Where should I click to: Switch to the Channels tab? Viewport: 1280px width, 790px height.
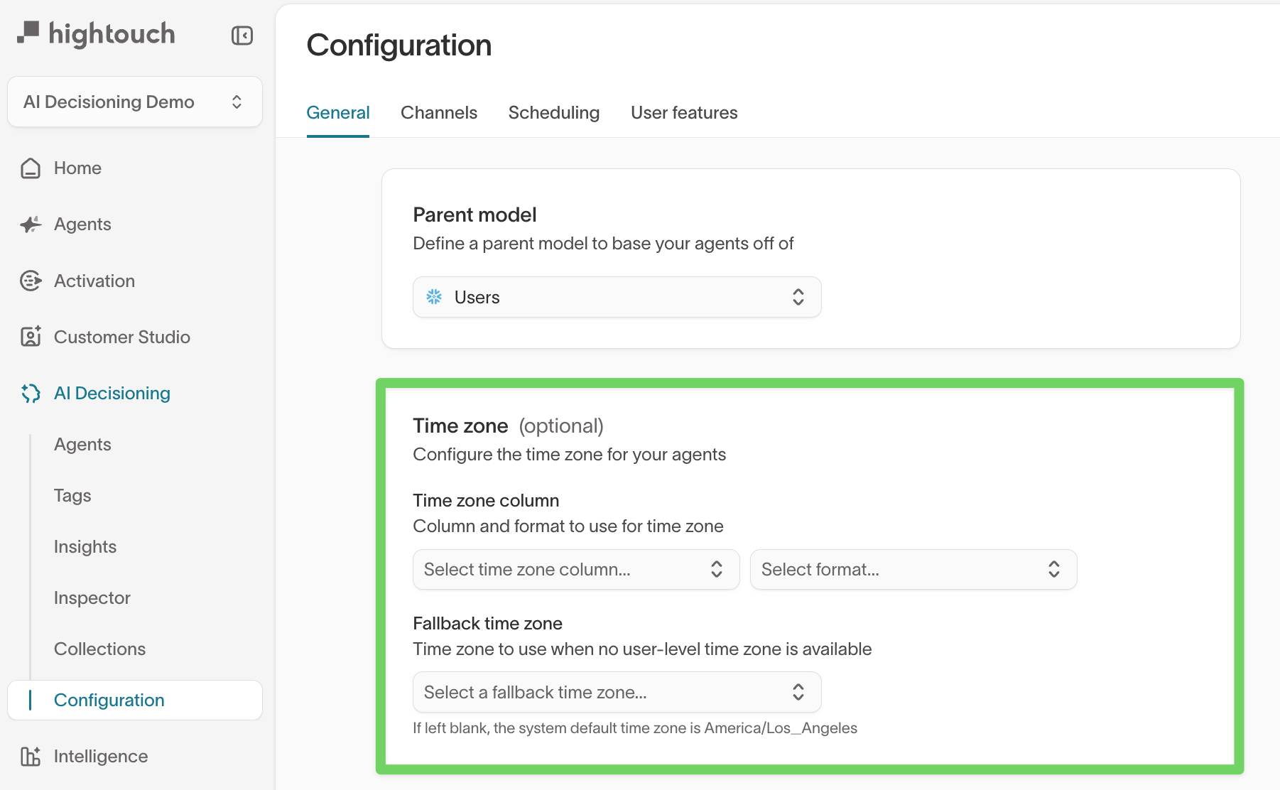(x=438, y=113)
